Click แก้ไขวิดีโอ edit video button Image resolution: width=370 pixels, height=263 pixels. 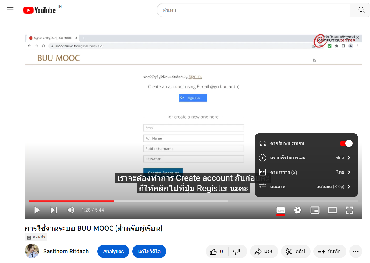pos(149,252)
